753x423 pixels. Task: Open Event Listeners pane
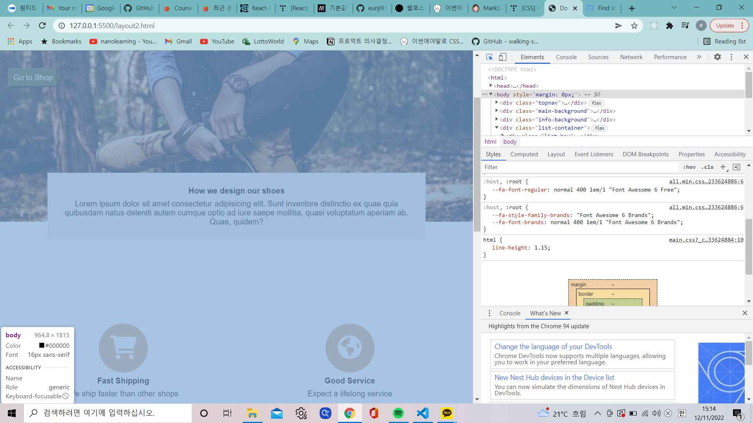pos(593,154)
